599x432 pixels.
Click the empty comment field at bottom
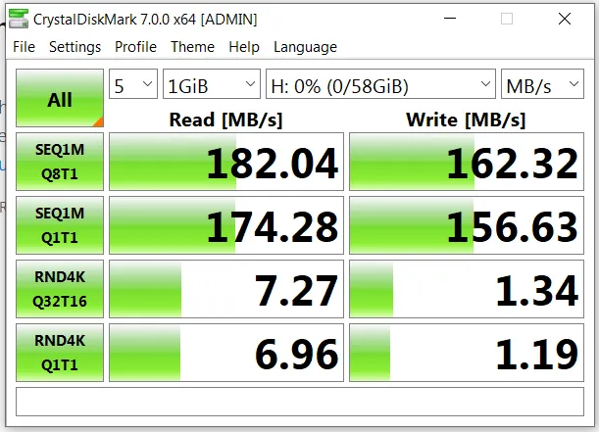[x=300, y=402]
